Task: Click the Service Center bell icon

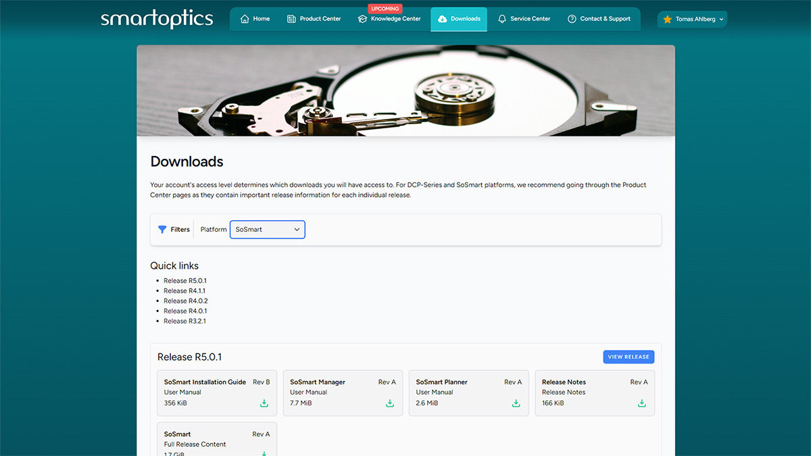Action: click(x=502, y=19)
